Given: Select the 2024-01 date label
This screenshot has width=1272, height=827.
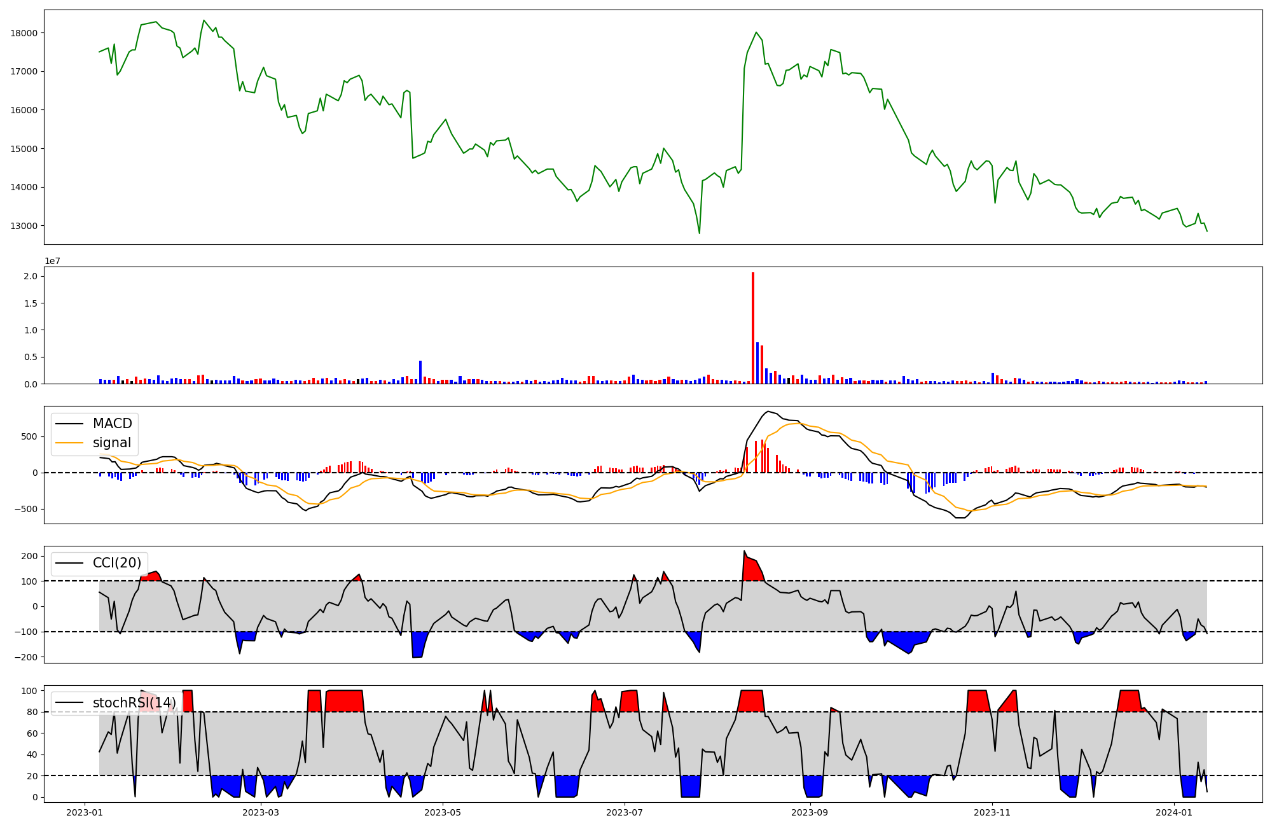Looking at the screenshot, I should click(x=1174, y=812).
